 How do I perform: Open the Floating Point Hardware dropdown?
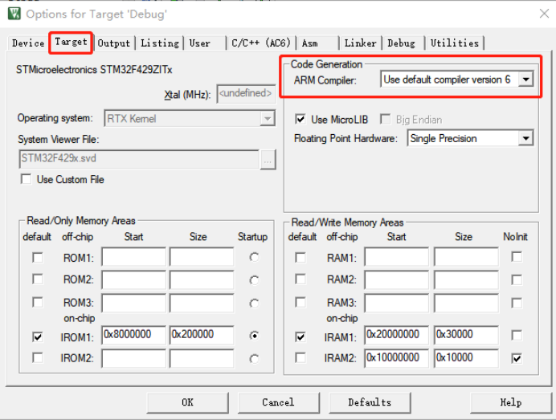click(x=525, y=139)
